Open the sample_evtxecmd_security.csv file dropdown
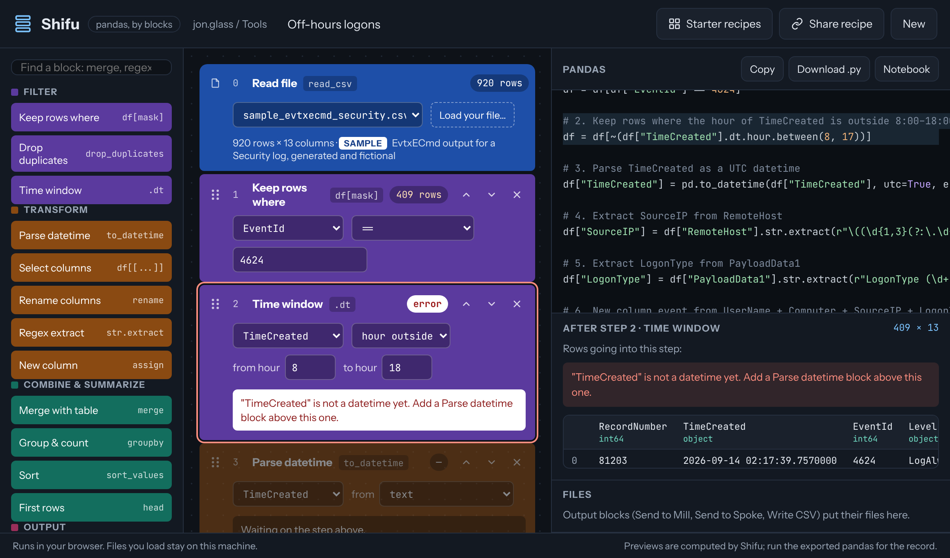The image size is (950, 558). click(x=327, y=115)
